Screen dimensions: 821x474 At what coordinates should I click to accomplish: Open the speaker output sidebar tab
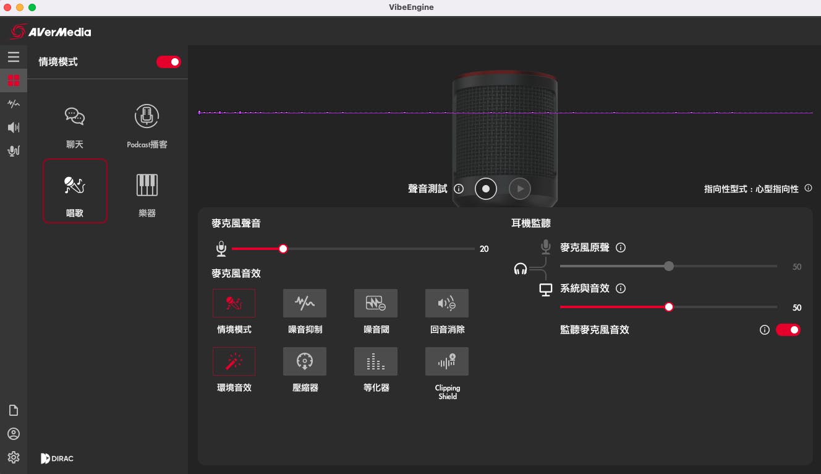coord(14,127)
